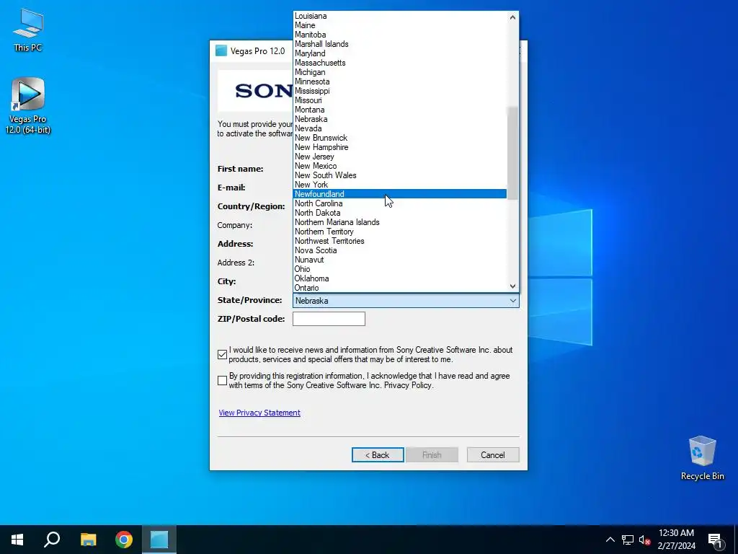This screenshot has width=738, height=554.
Task: Collapse the State/Province combo box arrow
Action: click(x=512, y=301)
